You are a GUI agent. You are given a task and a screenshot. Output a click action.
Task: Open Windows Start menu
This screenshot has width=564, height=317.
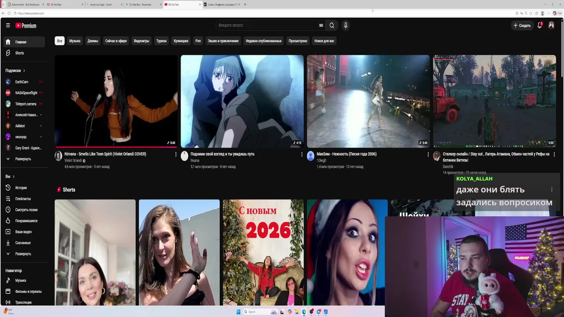[238, 312]
